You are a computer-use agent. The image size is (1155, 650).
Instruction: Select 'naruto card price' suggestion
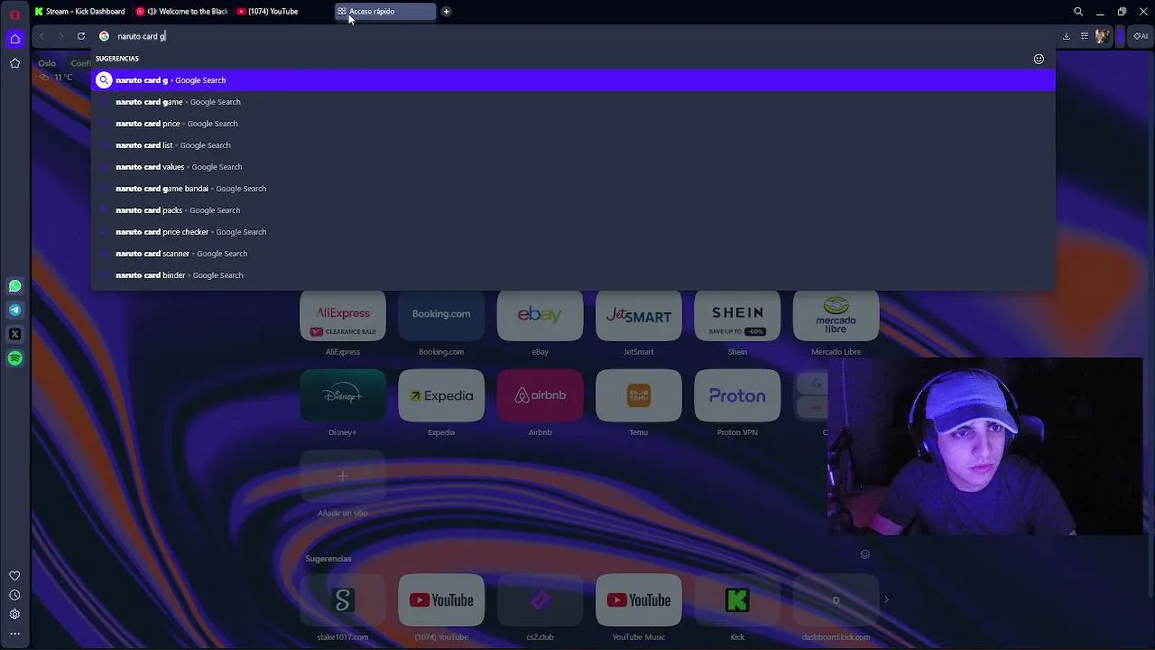coord(573,124)
